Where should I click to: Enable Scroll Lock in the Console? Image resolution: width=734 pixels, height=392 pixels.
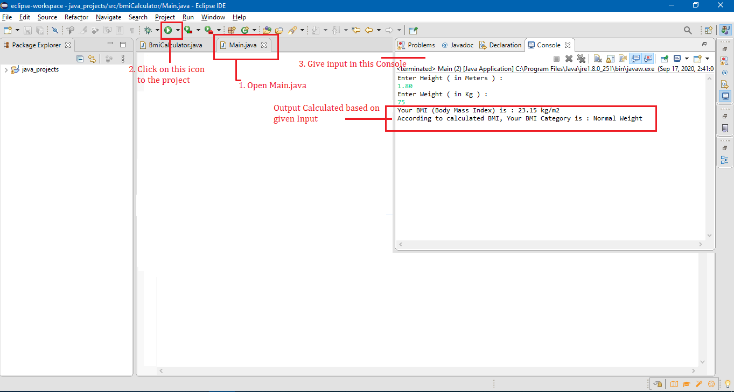(x=610, y=59)
